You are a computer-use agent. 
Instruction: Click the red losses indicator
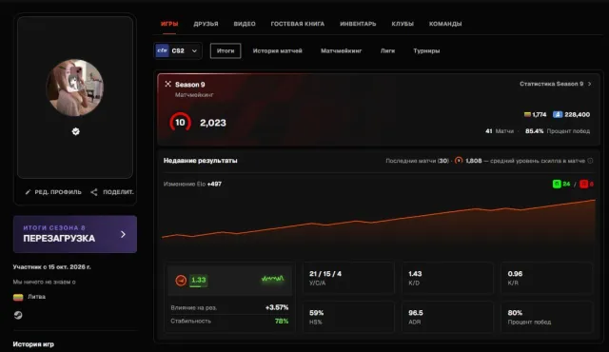(586, 184)
